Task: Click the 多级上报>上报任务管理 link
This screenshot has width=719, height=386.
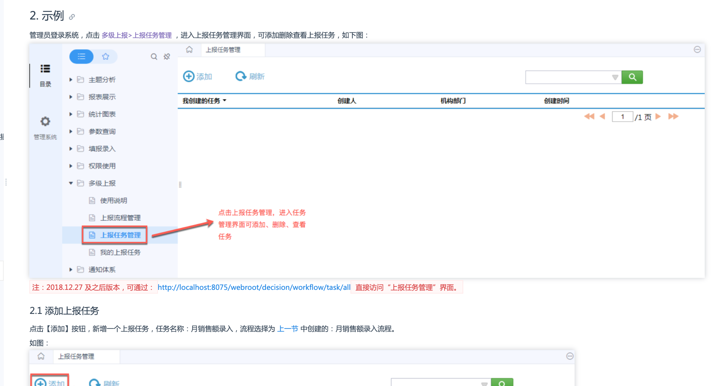Action: click(x=137, y=35)
